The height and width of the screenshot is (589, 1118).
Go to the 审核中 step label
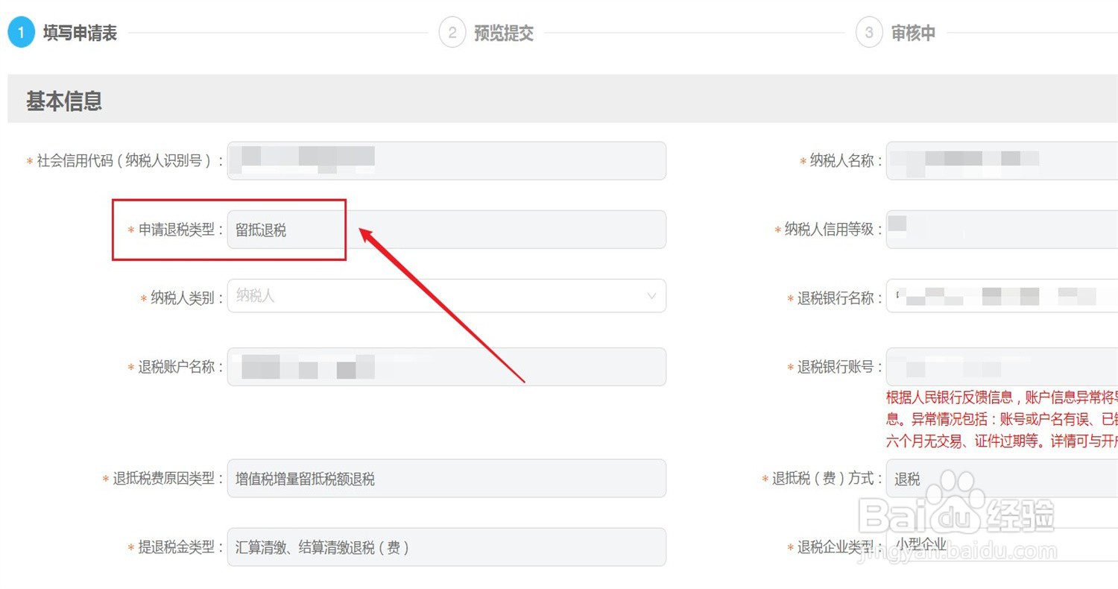pos(913,34)
